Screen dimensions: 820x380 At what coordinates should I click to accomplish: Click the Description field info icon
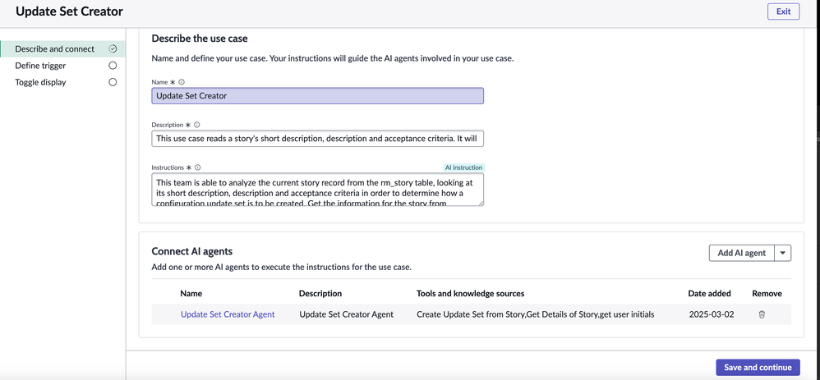[196, 125]
